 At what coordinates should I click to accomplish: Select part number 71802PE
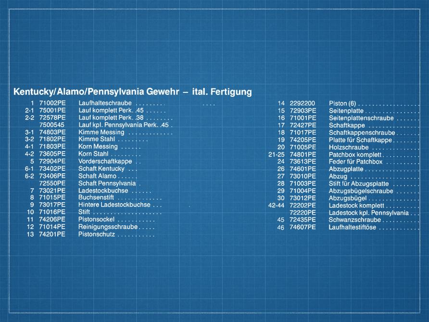[x=52, y=140]
